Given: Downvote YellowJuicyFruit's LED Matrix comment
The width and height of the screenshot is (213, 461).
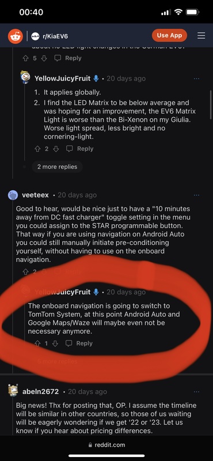Looking at the screenshot, I should [x=56, y=149].
